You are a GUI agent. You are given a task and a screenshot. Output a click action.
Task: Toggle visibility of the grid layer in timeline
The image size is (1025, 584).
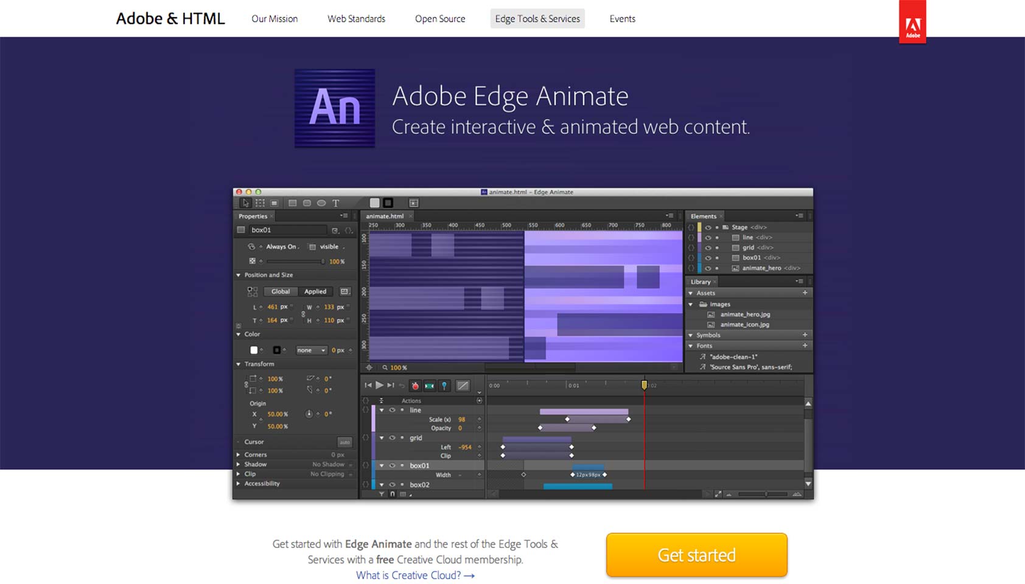pos(392,438)
